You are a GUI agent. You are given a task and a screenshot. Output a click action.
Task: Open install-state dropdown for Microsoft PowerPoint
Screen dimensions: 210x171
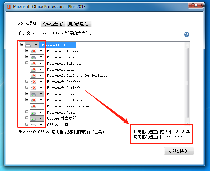(37, 94)
